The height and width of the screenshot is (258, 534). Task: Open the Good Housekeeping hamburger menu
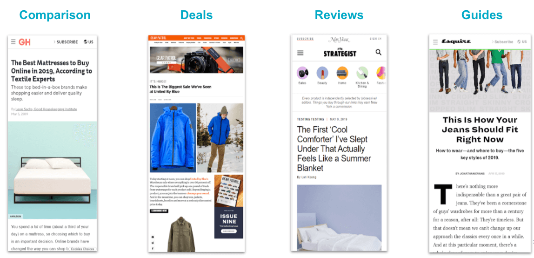(x=13, y=42)
